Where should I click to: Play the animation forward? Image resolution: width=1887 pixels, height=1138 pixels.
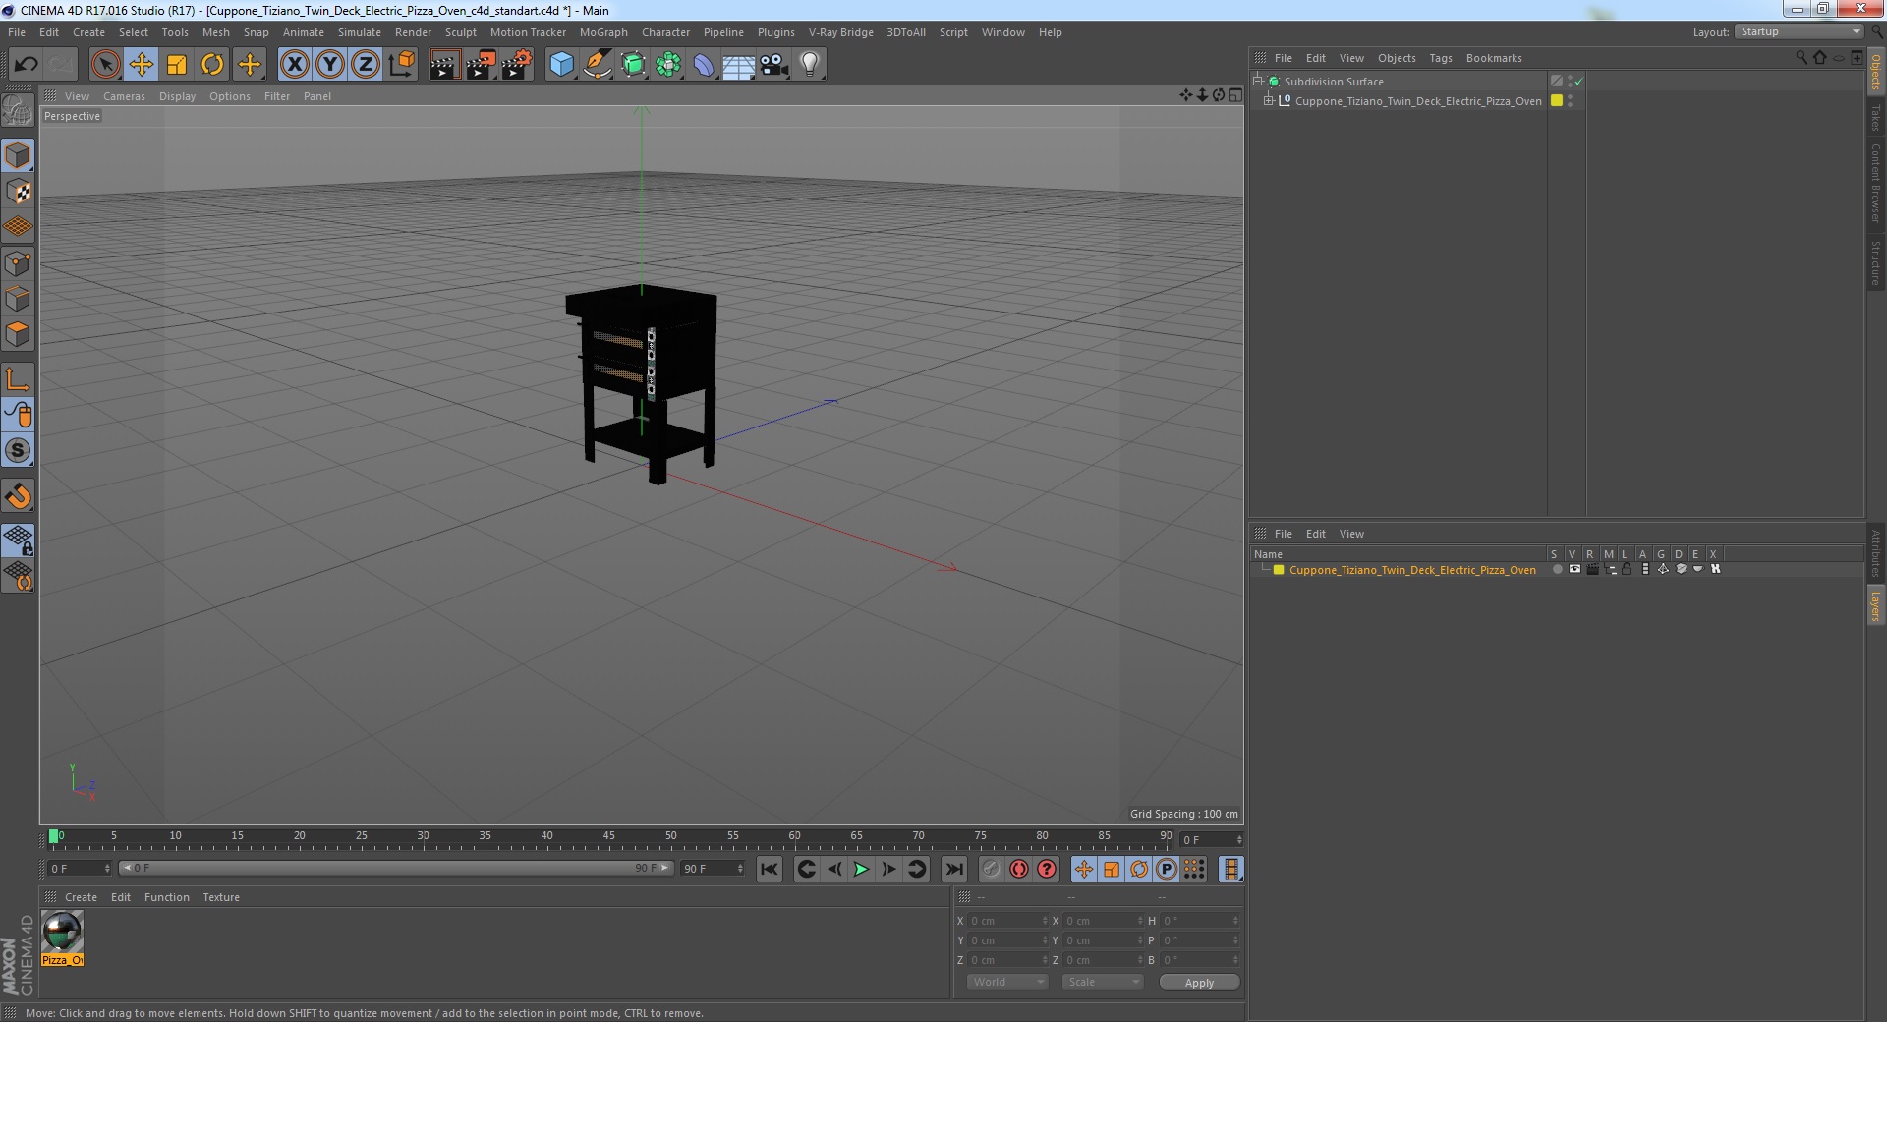(861, 869)
